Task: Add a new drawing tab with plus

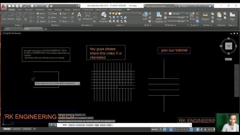Action: pyautogui.click(x=45, y=29)
